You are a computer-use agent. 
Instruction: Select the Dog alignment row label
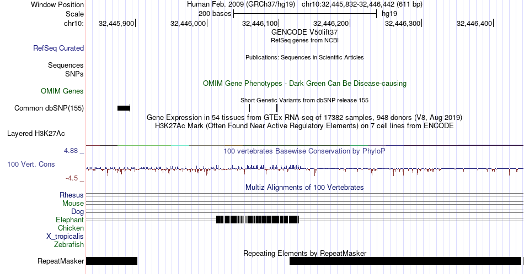78,212
